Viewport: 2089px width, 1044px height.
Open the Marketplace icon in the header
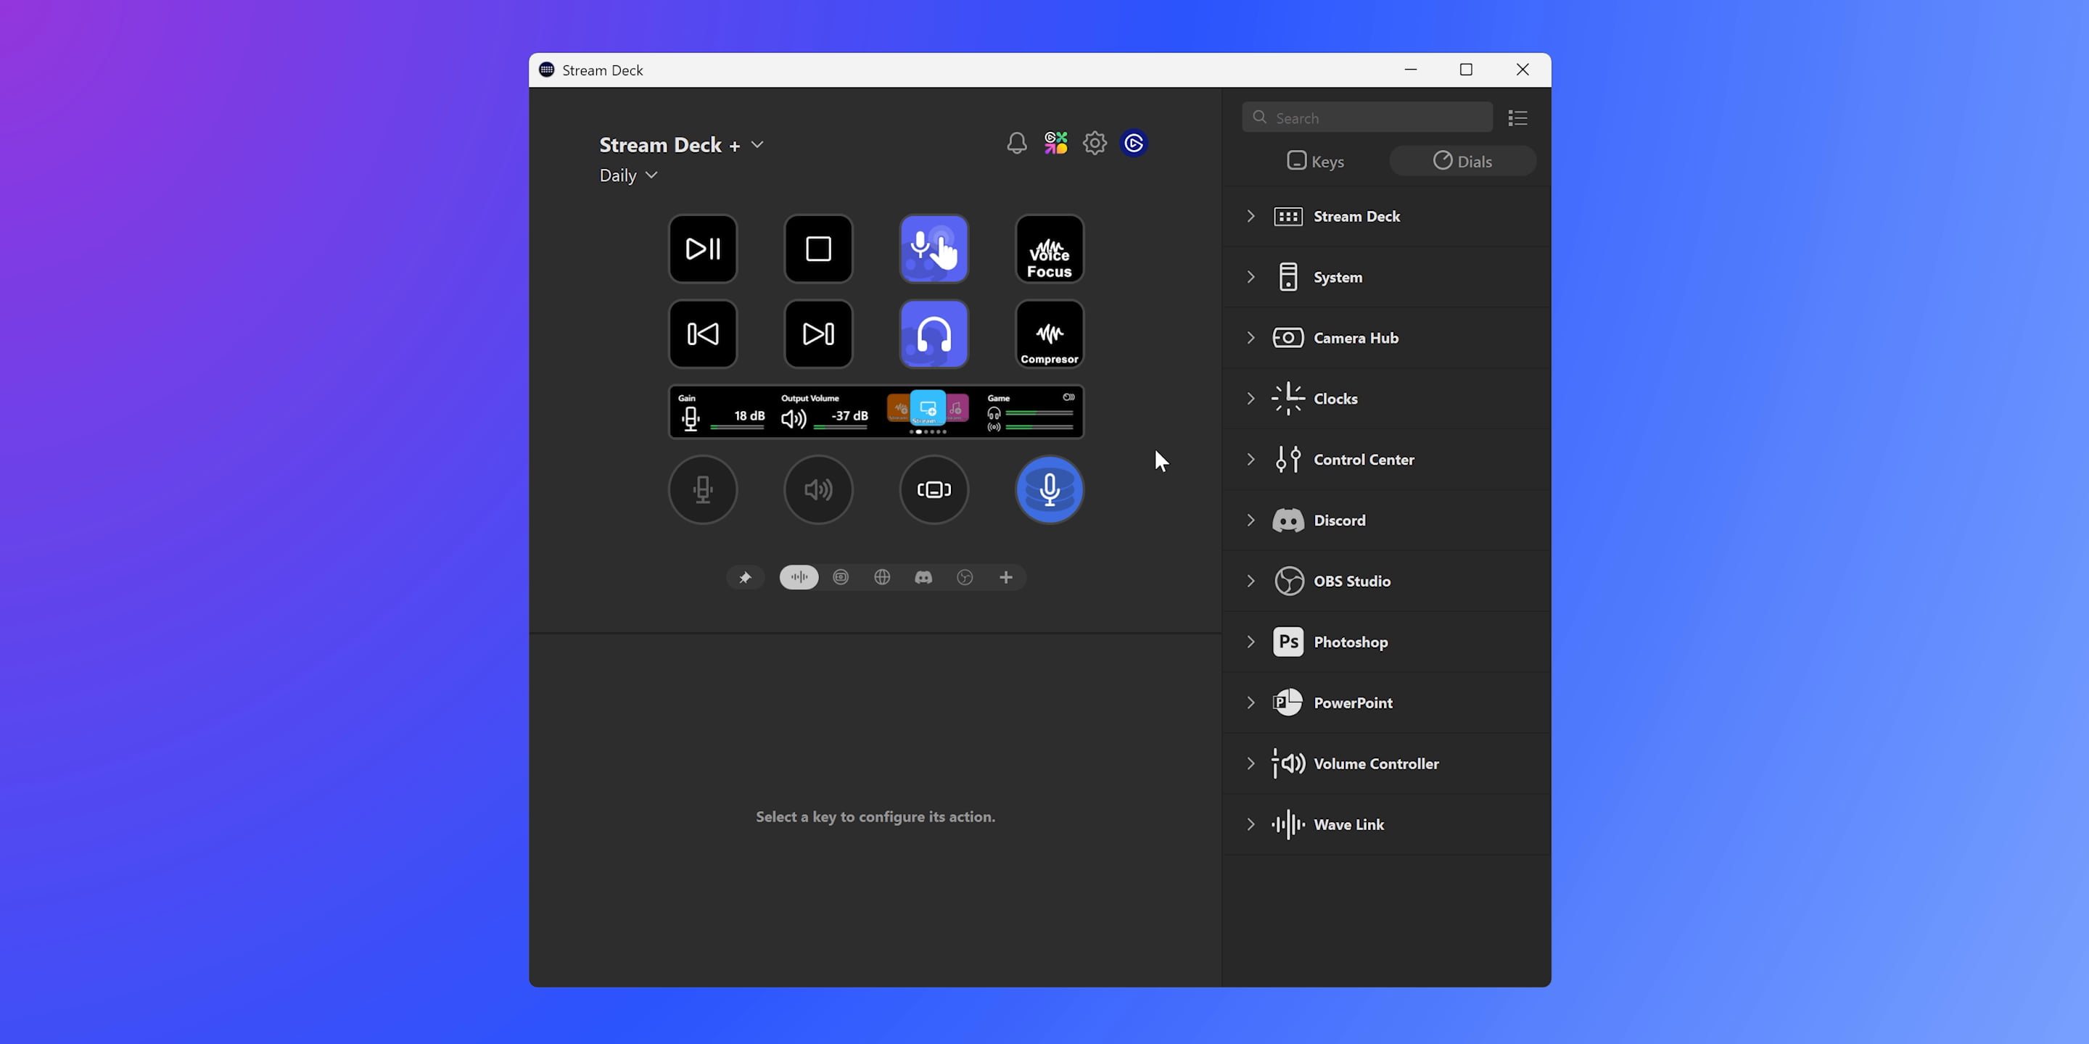point(1055,143)
